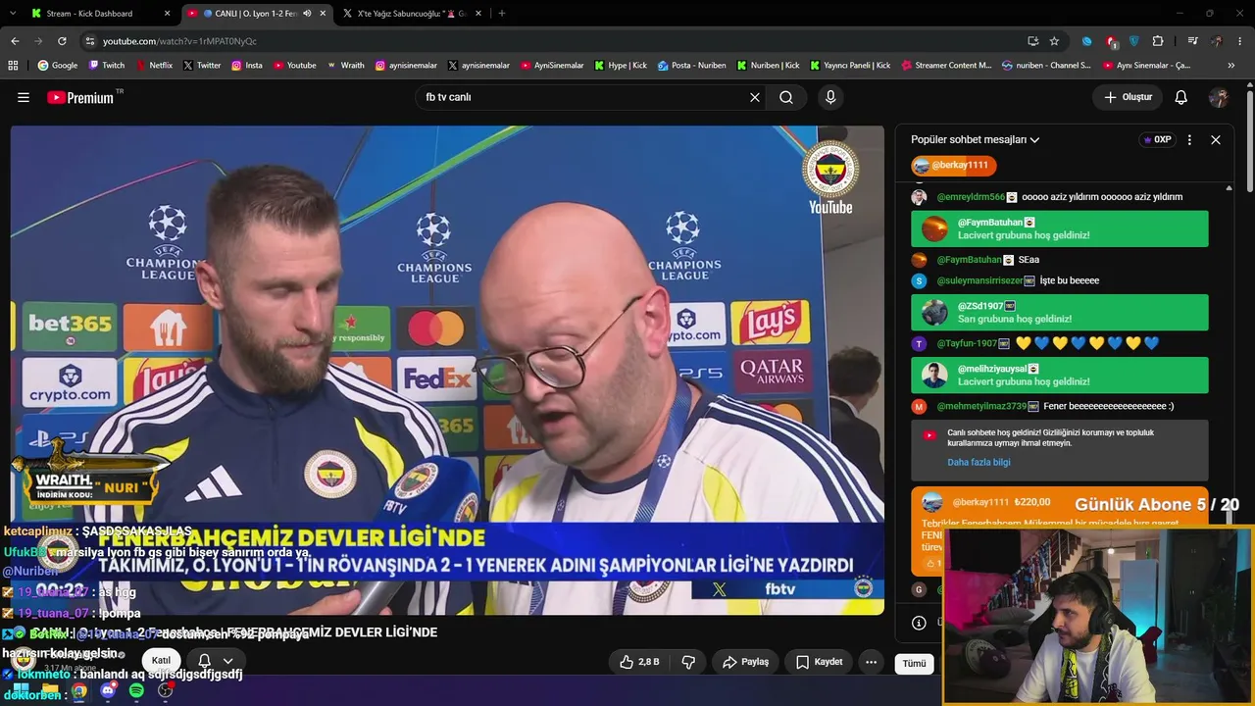Open the Chrome tab search dropdown

12,14
